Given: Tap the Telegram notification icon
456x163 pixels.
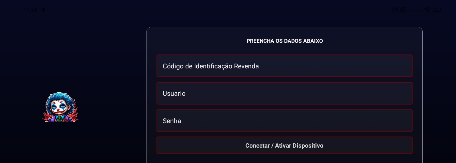Looking at the screenshot, I should [43, 10].
